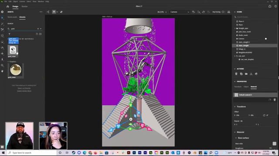This screenshot has width=279, height=156.
Task: Click the magnet snapping icon
Action: point(54,12)
